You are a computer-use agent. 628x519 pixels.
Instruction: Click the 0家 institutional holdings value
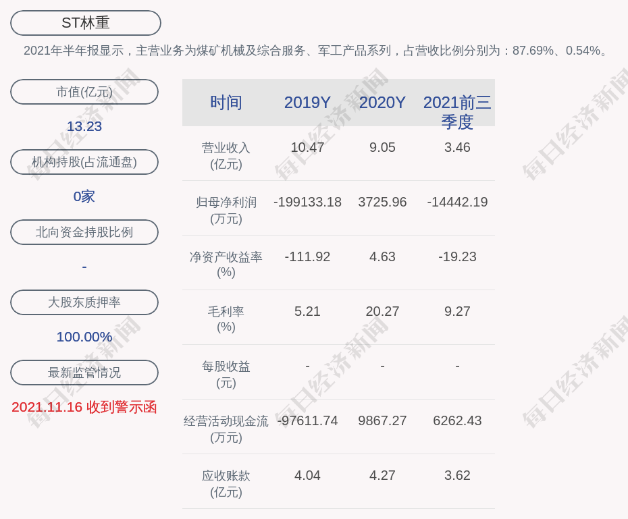[x=84, y=196]
